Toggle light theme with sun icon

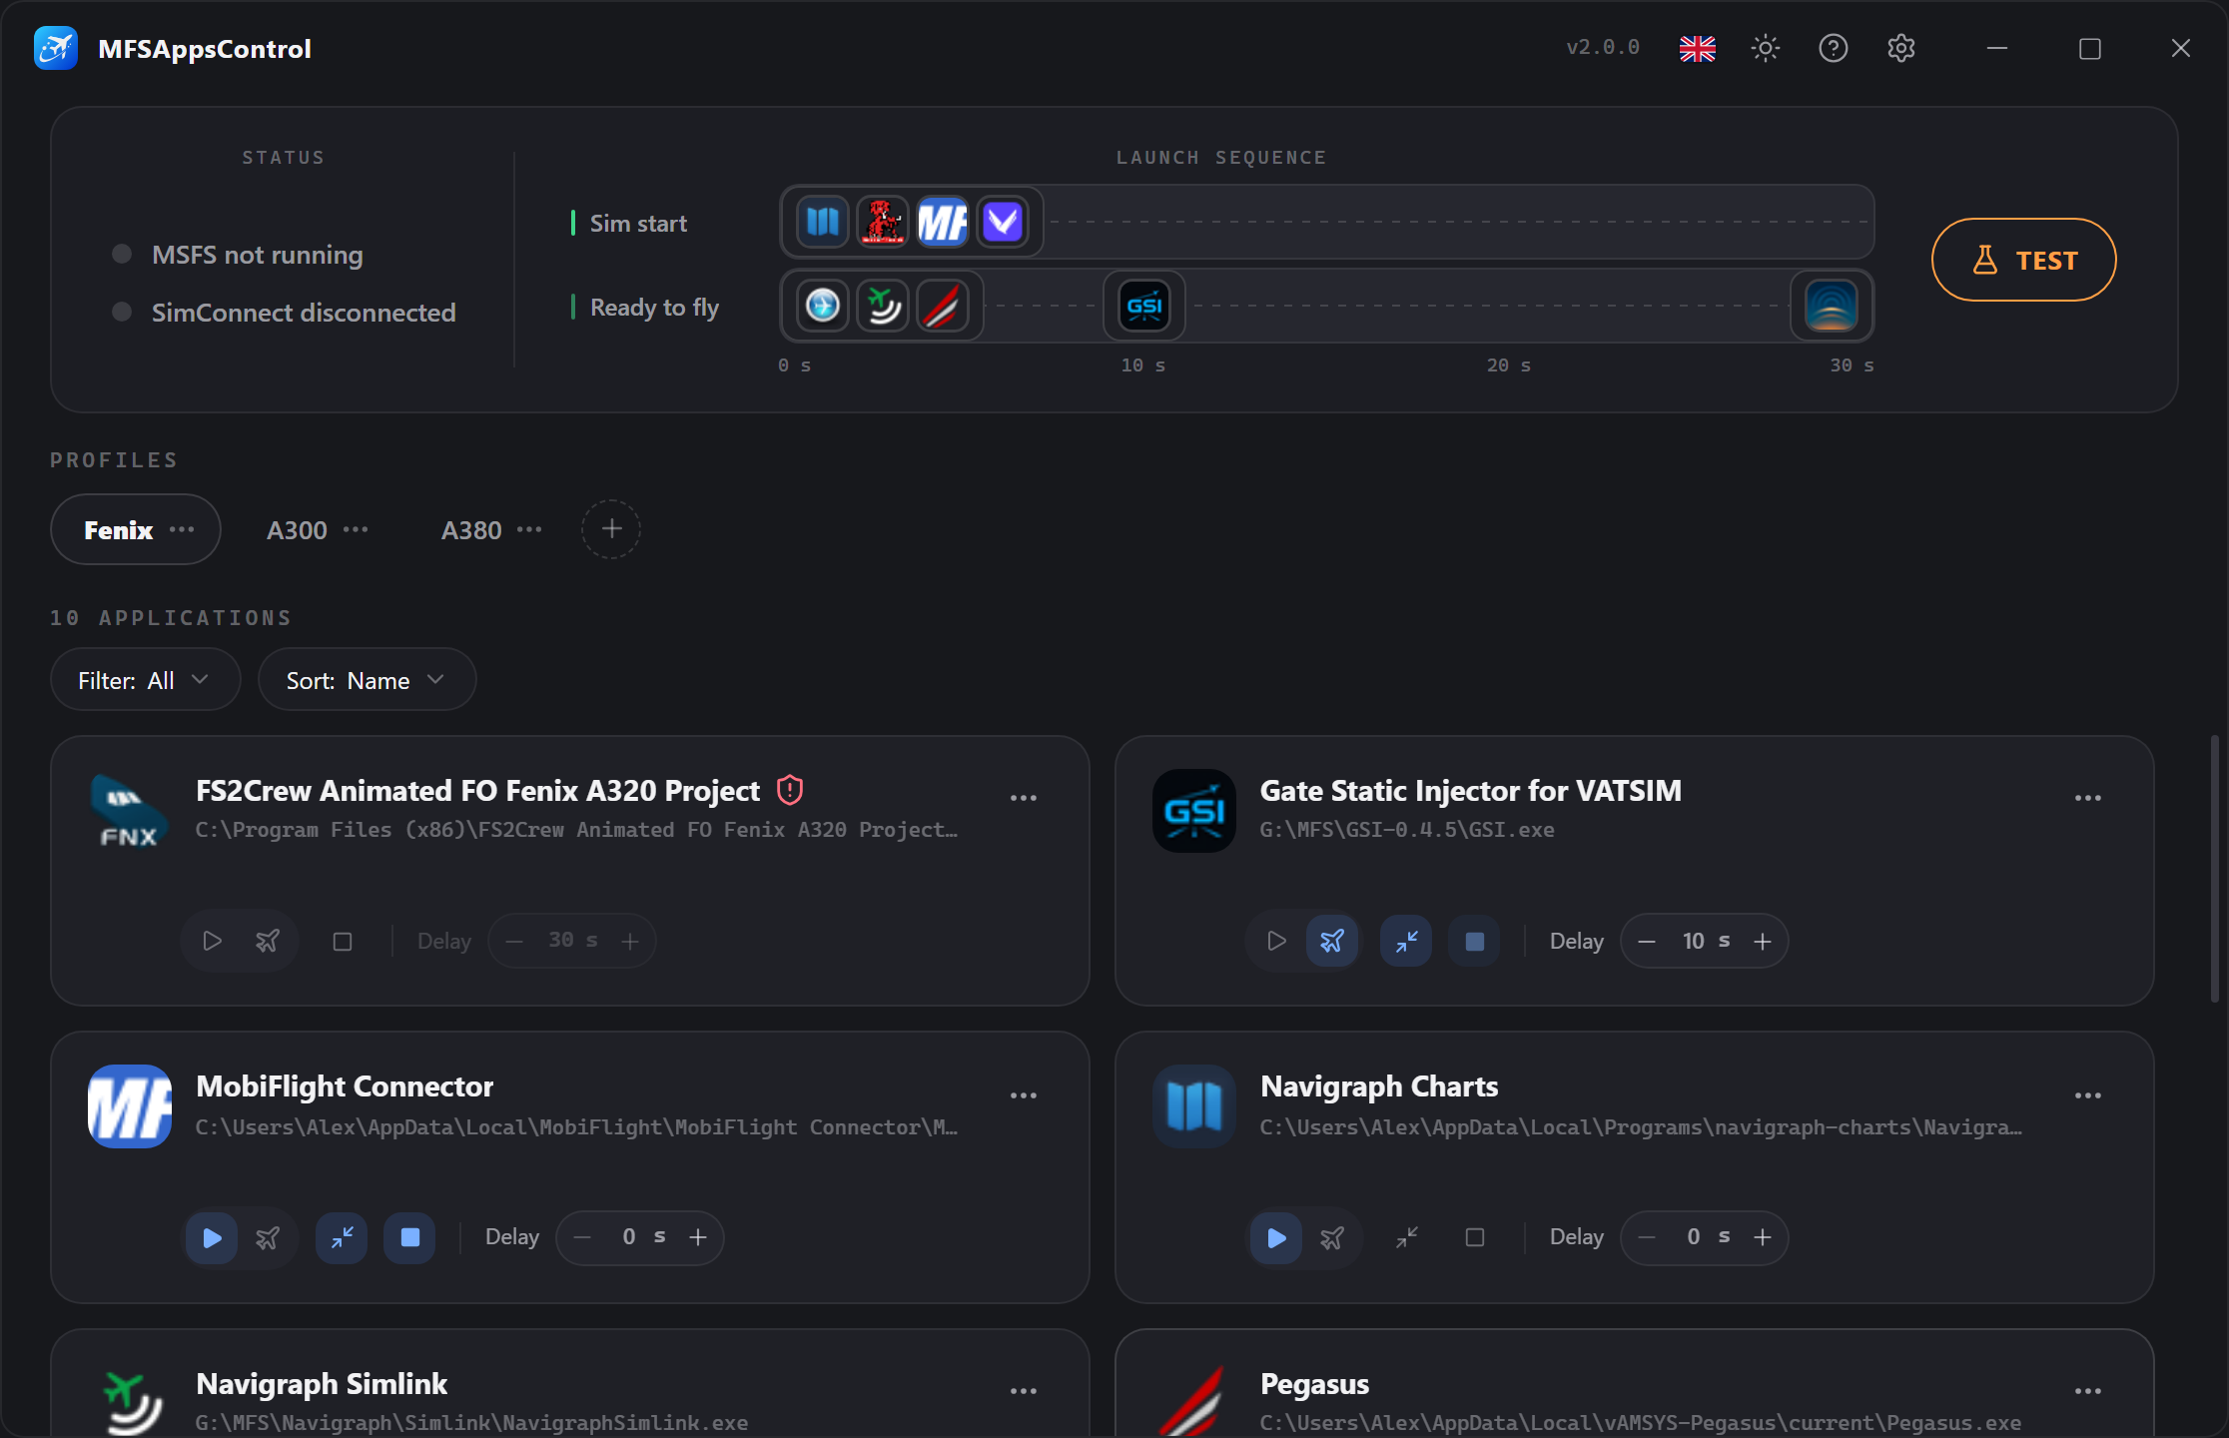pyautogui.click(x=1765, y=48)
